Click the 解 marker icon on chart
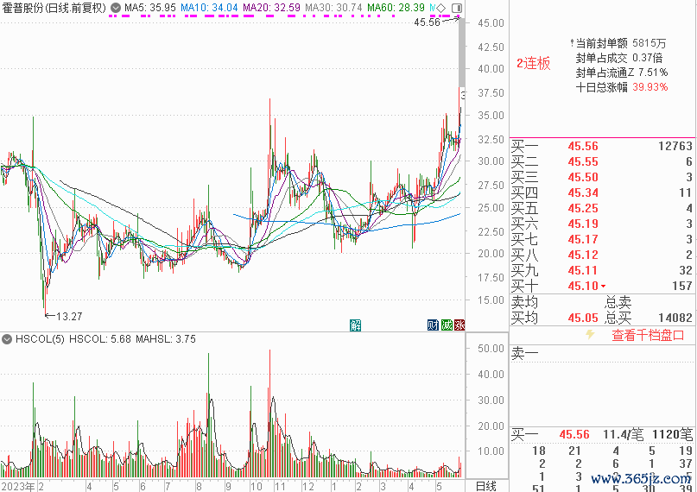The image size is (697, 492). point(355,325)
